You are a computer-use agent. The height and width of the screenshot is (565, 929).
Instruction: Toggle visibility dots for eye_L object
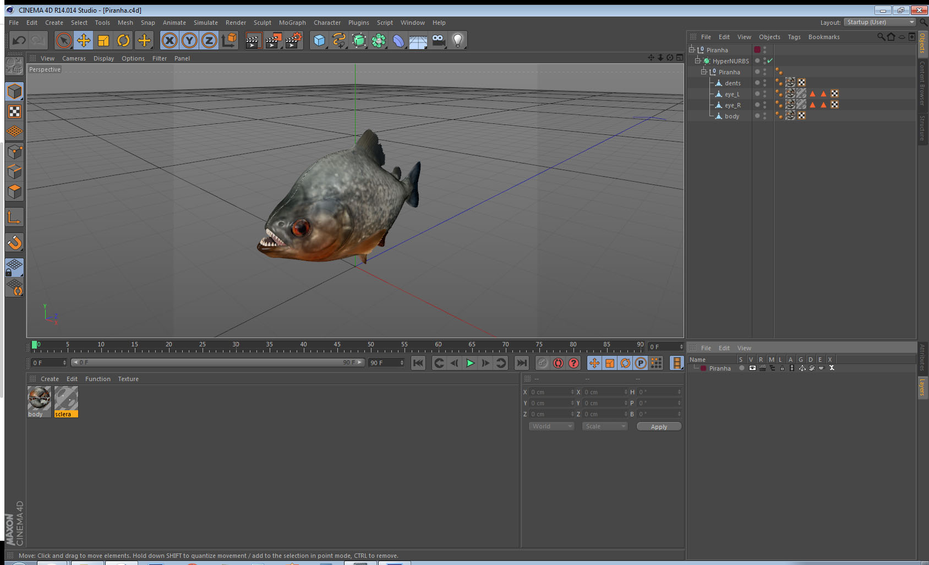[764, 94]
